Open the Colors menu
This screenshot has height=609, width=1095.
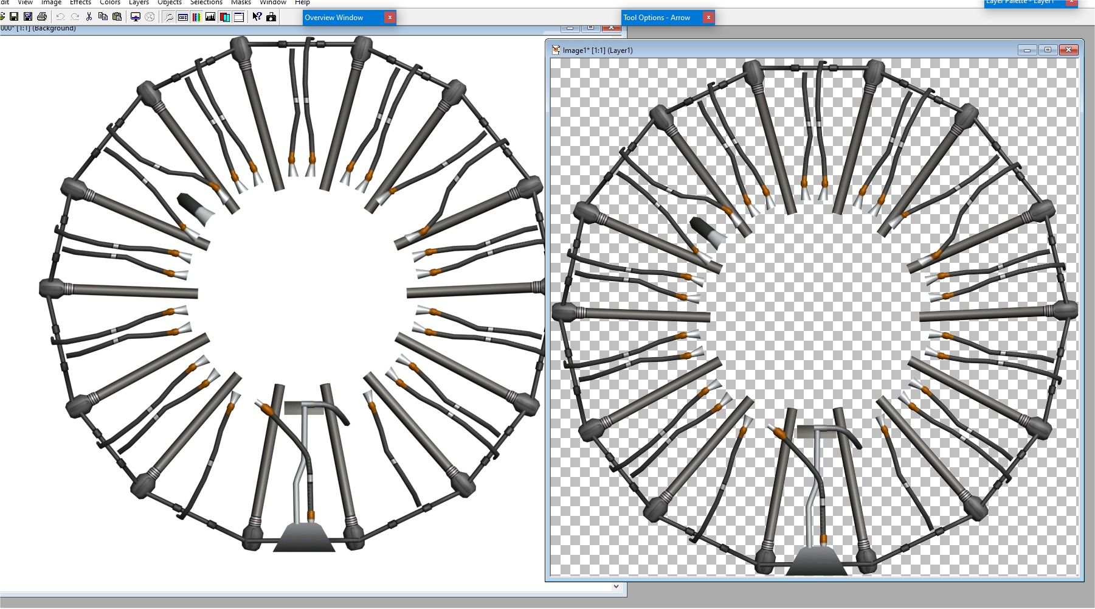click(110, 2)
